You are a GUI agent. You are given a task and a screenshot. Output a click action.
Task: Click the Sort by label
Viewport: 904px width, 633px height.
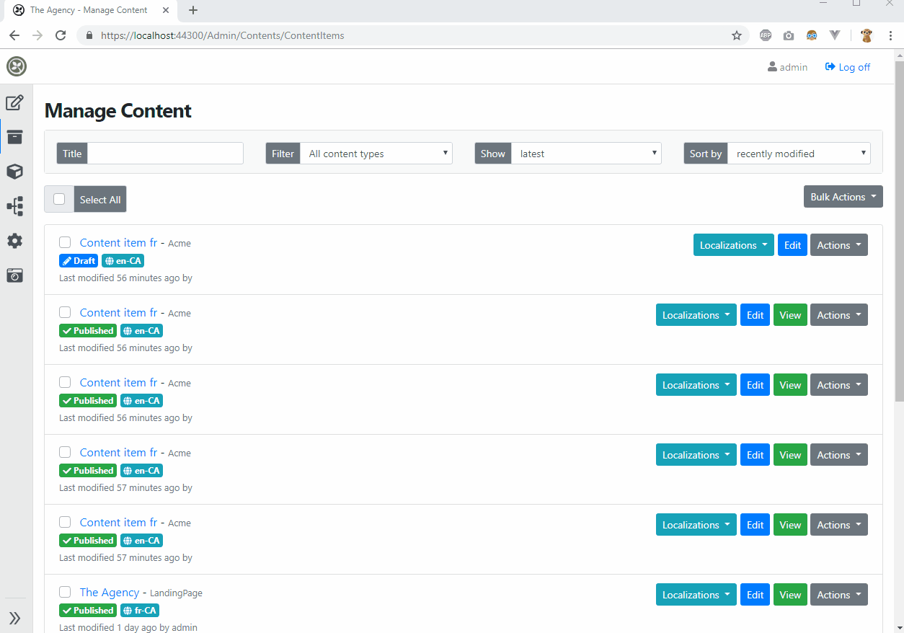tap(706, 154)
